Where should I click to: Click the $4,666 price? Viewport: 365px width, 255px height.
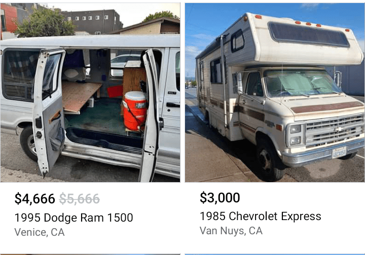[34, 199]
